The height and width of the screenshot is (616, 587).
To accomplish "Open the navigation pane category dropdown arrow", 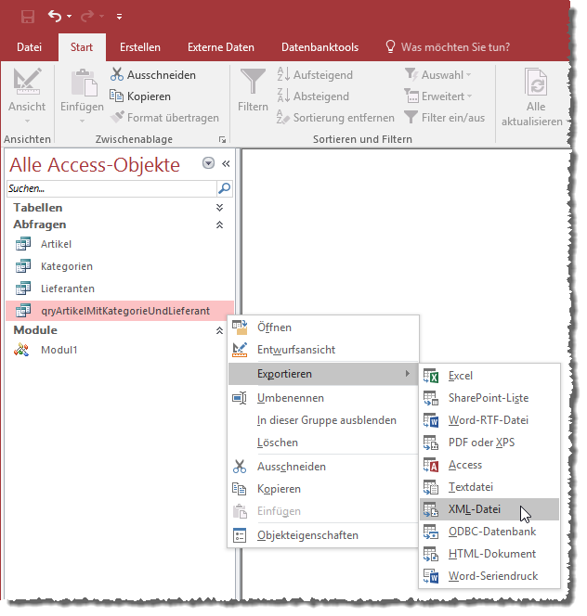I will tap(209, 163).
